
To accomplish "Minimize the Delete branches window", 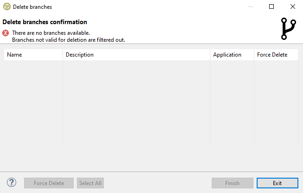I will click(x=250, y=7).
